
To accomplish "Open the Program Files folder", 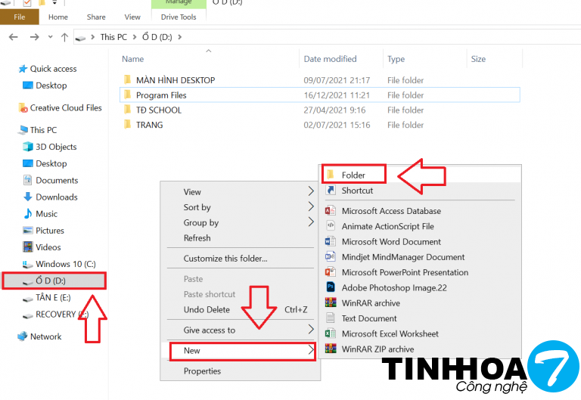I will 161,95.
